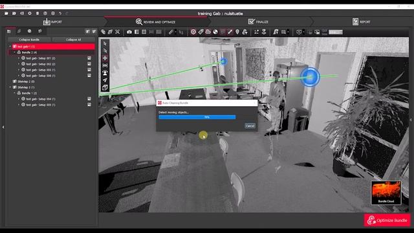Open the Finalize step

point(258,21)
